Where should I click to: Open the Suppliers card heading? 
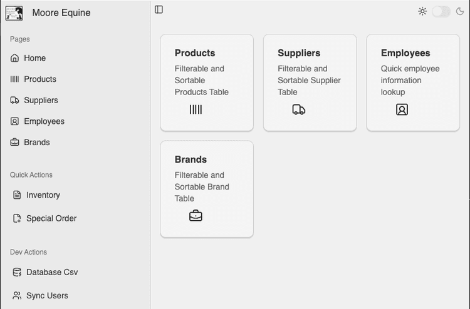pyautogui.click(x=299, y=53)
